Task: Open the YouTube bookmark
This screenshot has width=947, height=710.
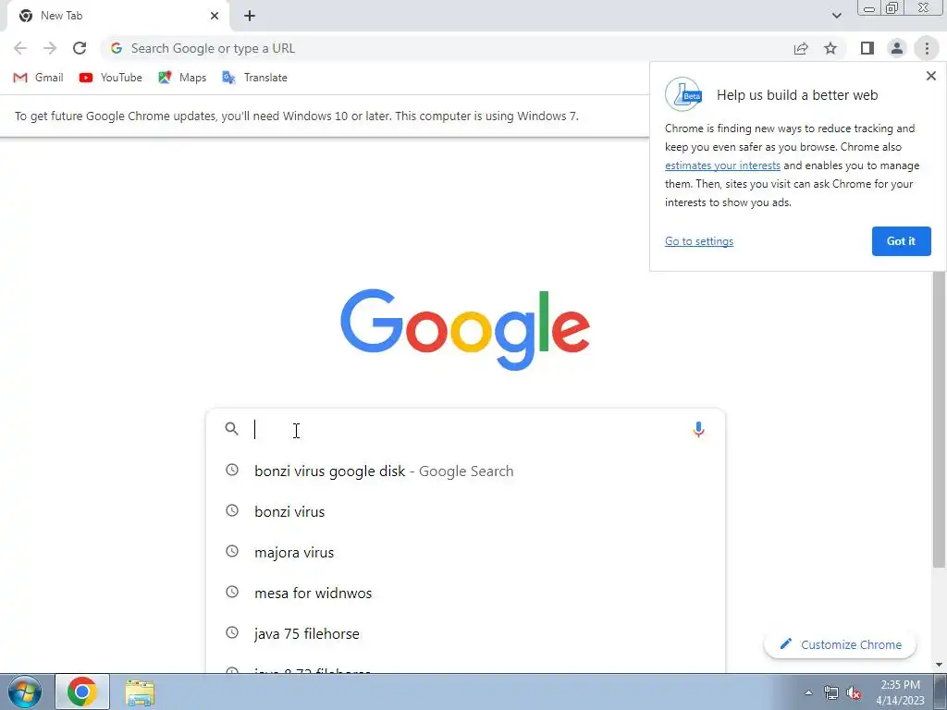Action: 111,78
